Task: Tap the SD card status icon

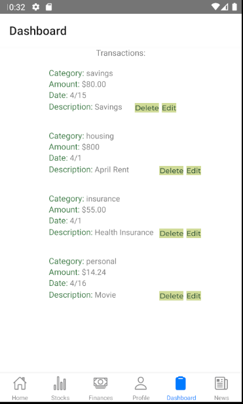Action: coord(49,7)
